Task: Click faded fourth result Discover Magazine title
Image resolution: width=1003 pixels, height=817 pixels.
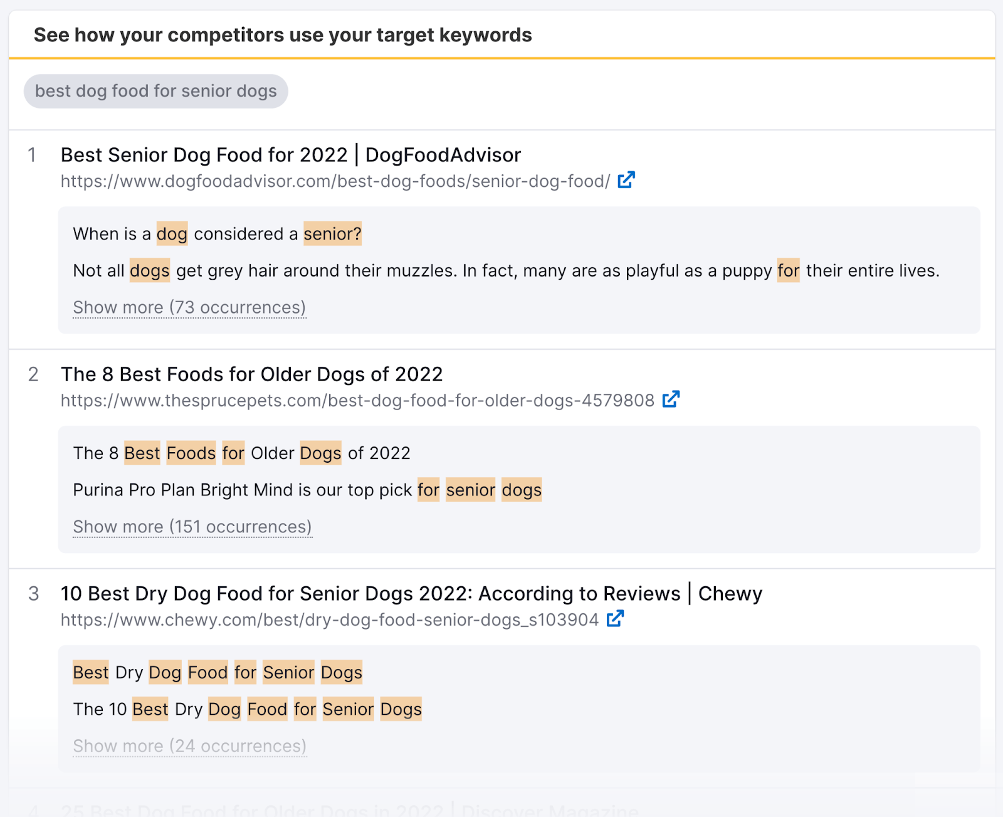Action: click(350, 809)
